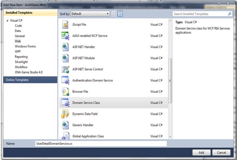Select the AJAX-enabled WCF Service name
This screenshot has height=160, width=237.
pos(90,36)
